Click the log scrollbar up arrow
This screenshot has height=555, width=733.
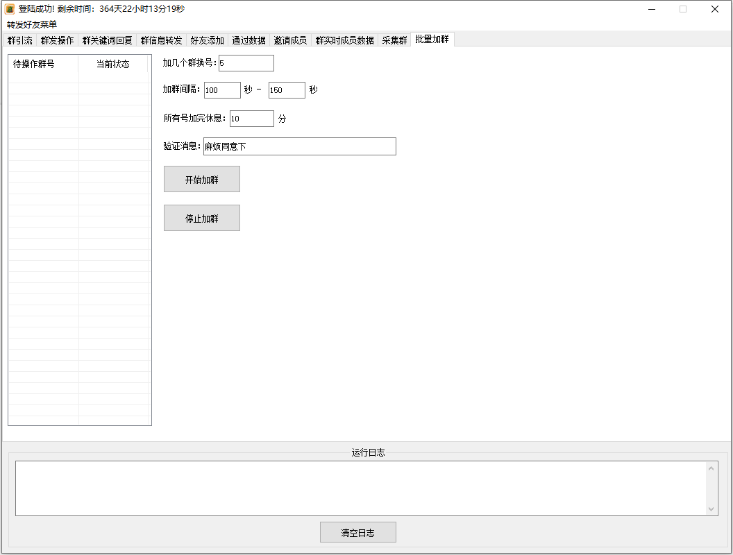click(x=711, y=468)
